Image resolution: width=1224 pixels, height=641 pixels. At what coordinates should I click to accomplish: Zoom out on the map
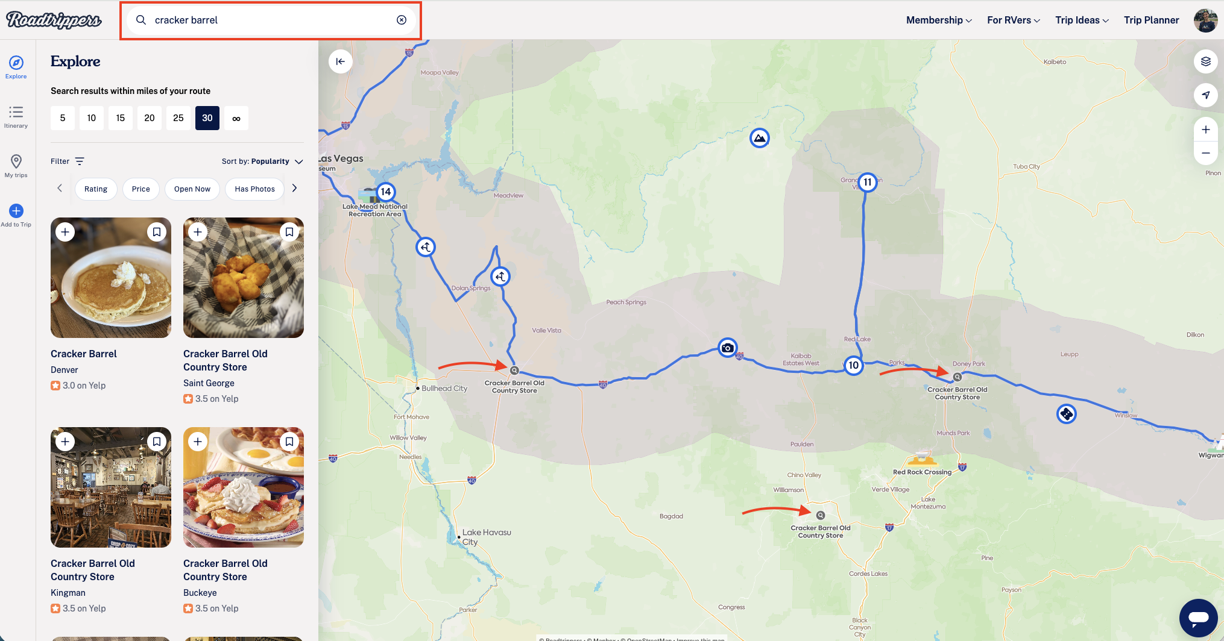point(1206,153)
